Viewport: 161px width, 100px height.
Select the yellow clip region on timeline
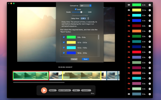click(x=82, y=76)
